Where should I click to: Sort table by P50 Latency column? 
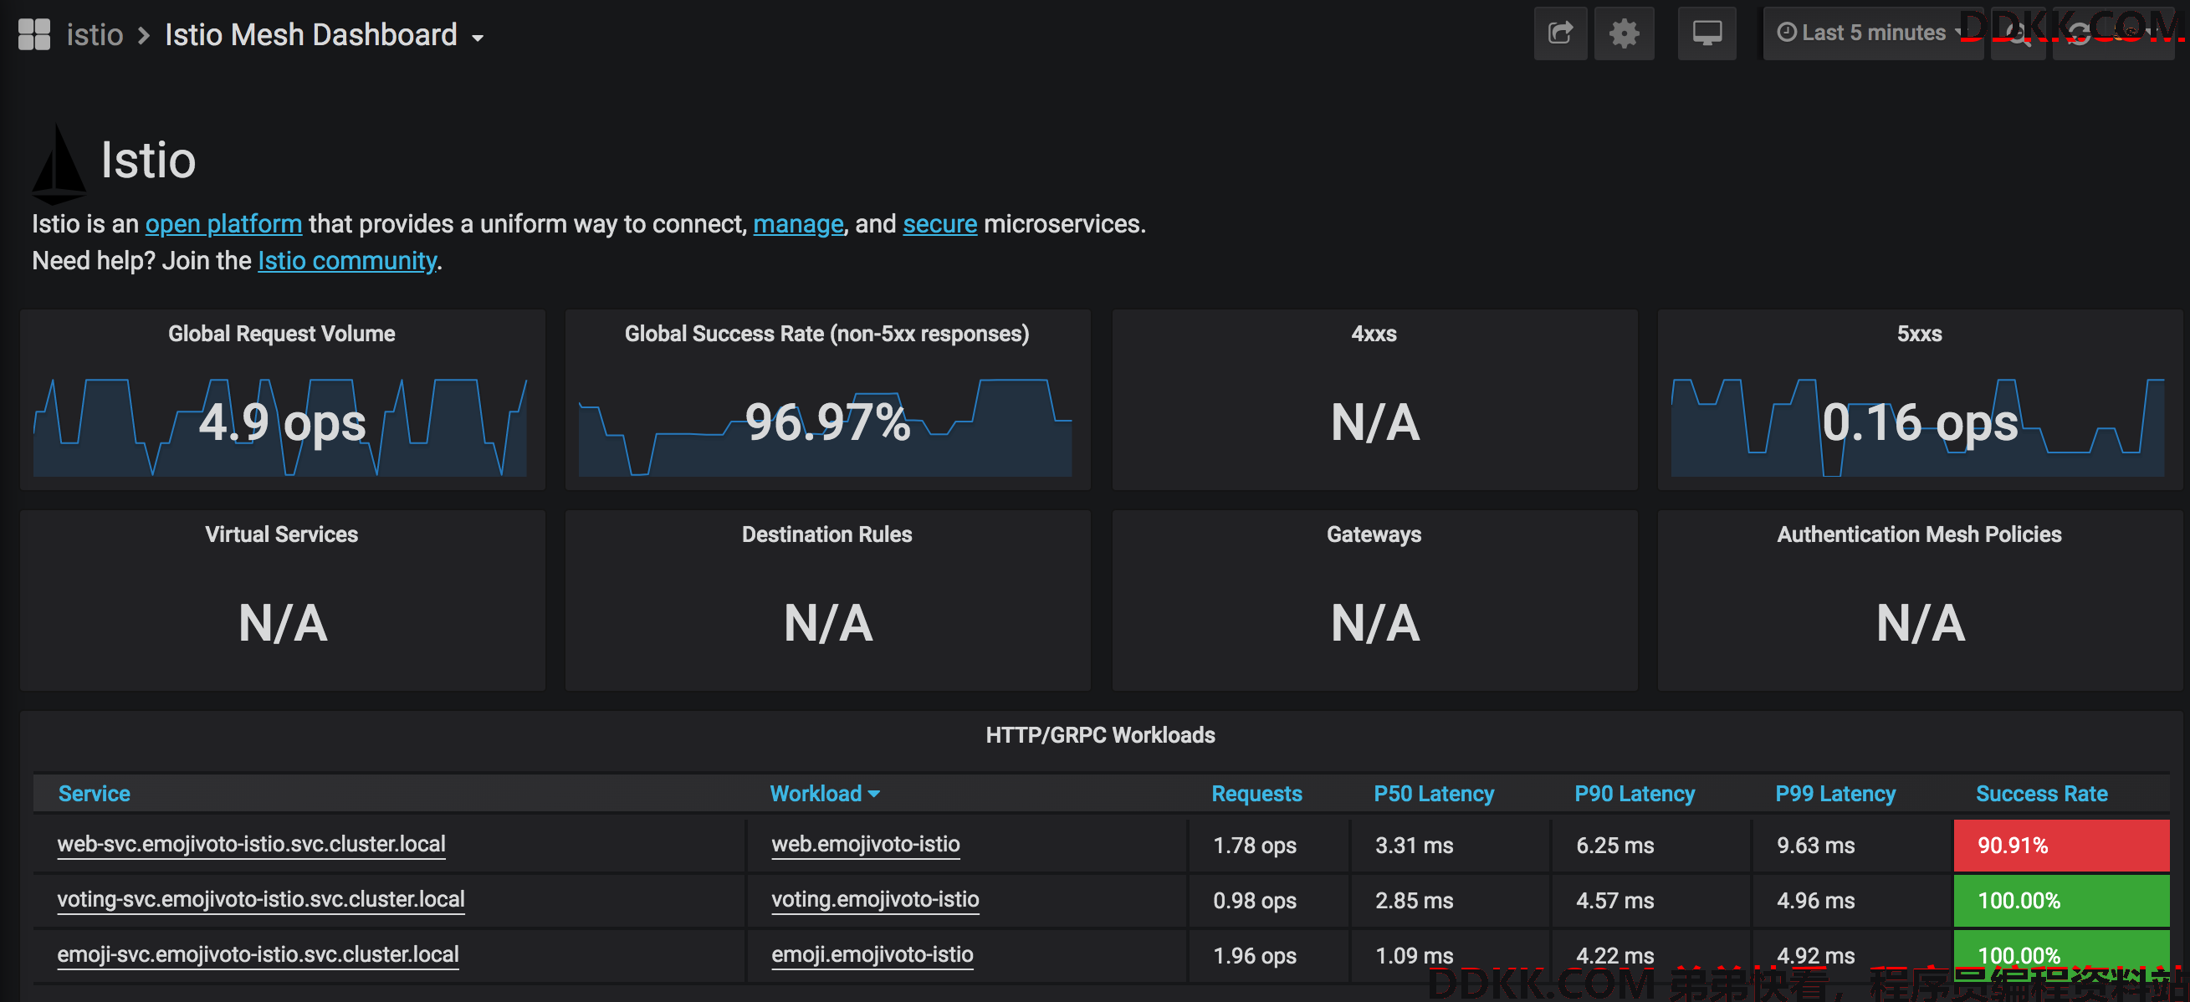(1433, 793)
